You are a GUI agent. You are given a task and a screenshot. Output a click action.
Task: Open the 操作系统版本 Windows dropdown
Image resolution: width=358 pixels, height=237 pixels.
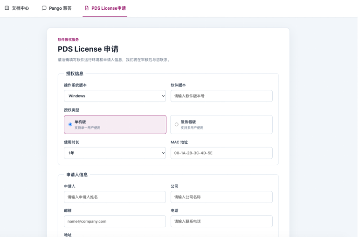pyautogui.click(x=115, y=96)
